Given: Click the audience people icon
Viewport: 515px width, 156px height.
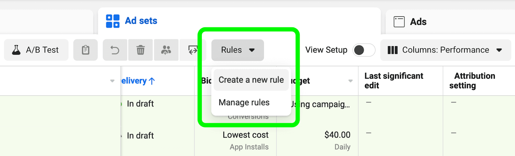Looking at the screenshot, I should [x=166, y=50].
